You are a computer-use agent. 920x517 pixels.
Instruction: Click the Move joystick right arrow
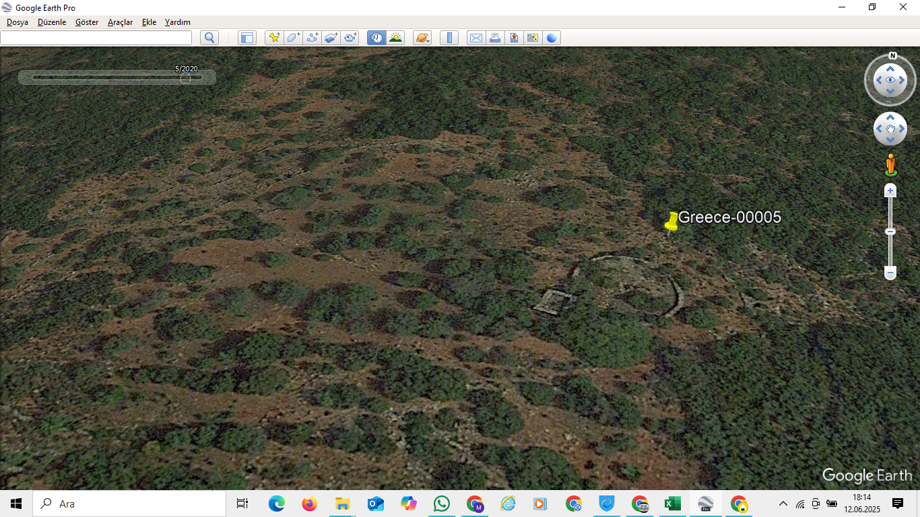point(902,129)
